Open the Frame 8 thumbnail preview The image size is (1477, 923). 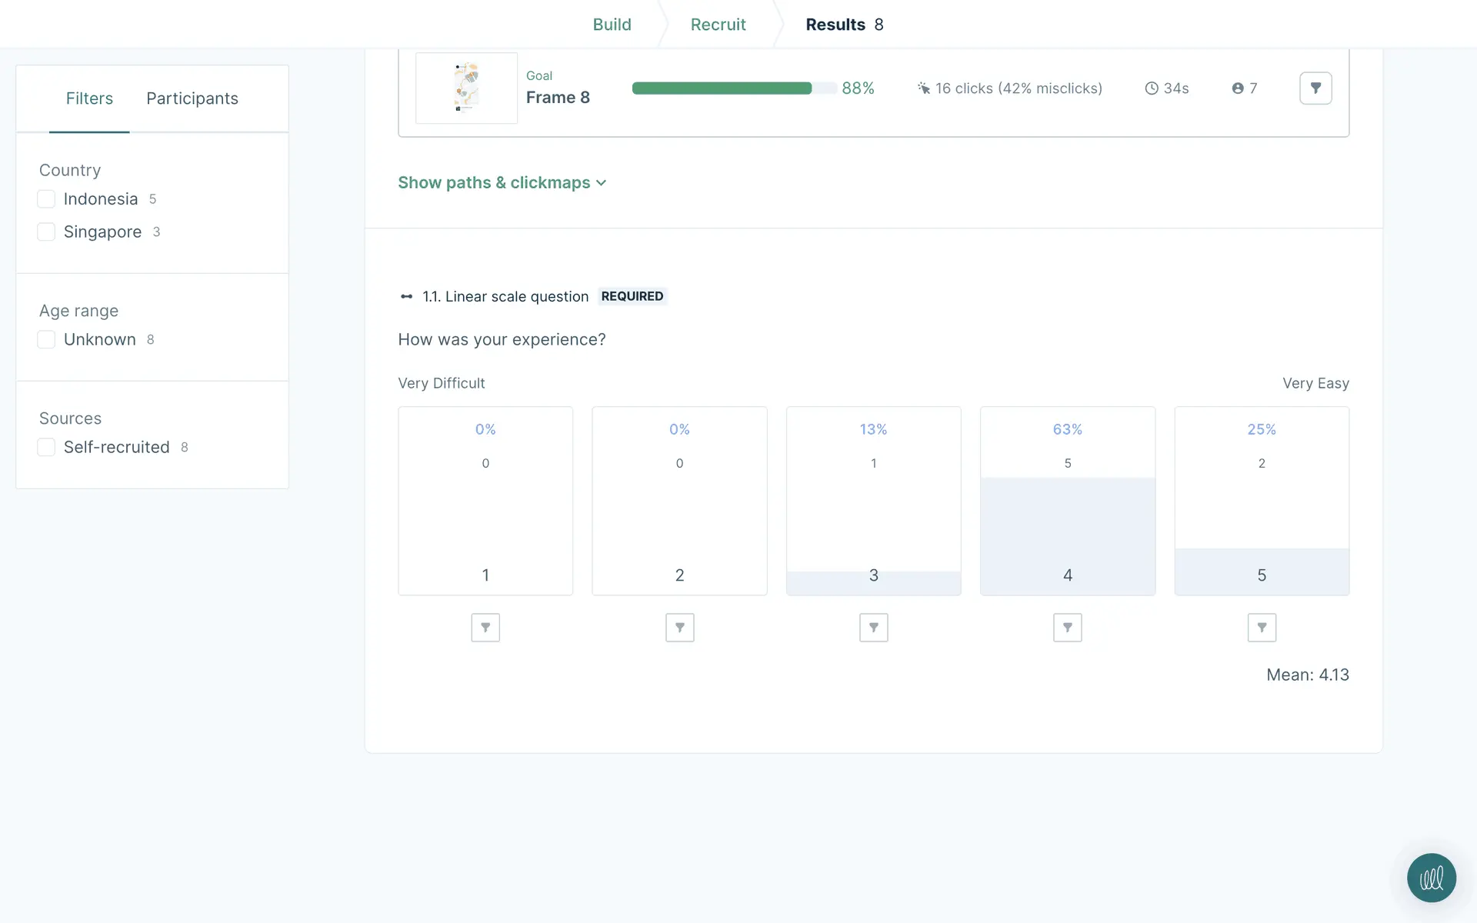pyautogui.click(x=466, y=88)
